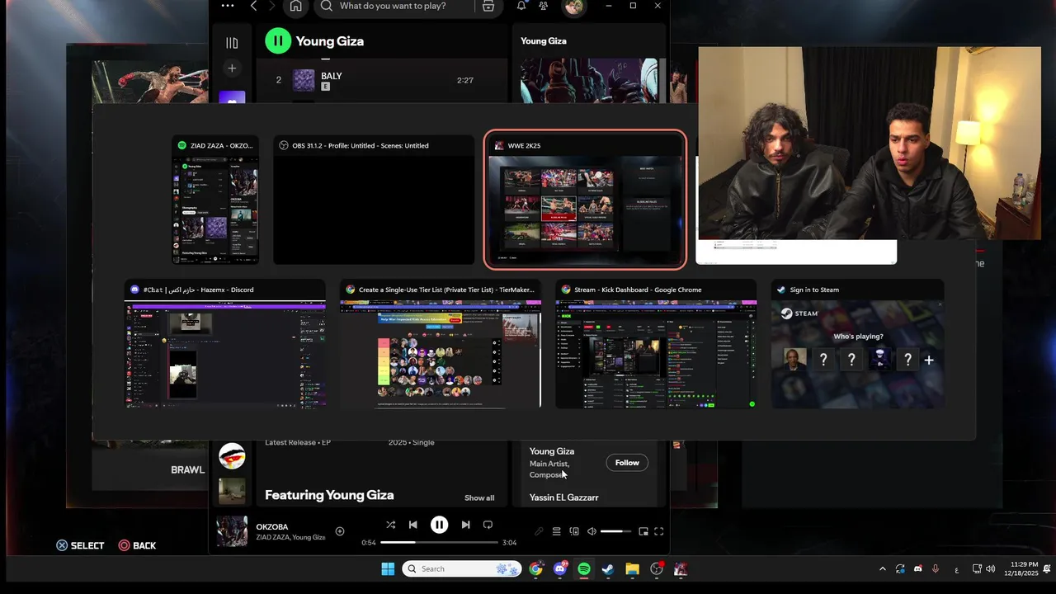The image size is (1056, 594).
Task: Open Connect to a device
Action: click(x=574, y=531)
